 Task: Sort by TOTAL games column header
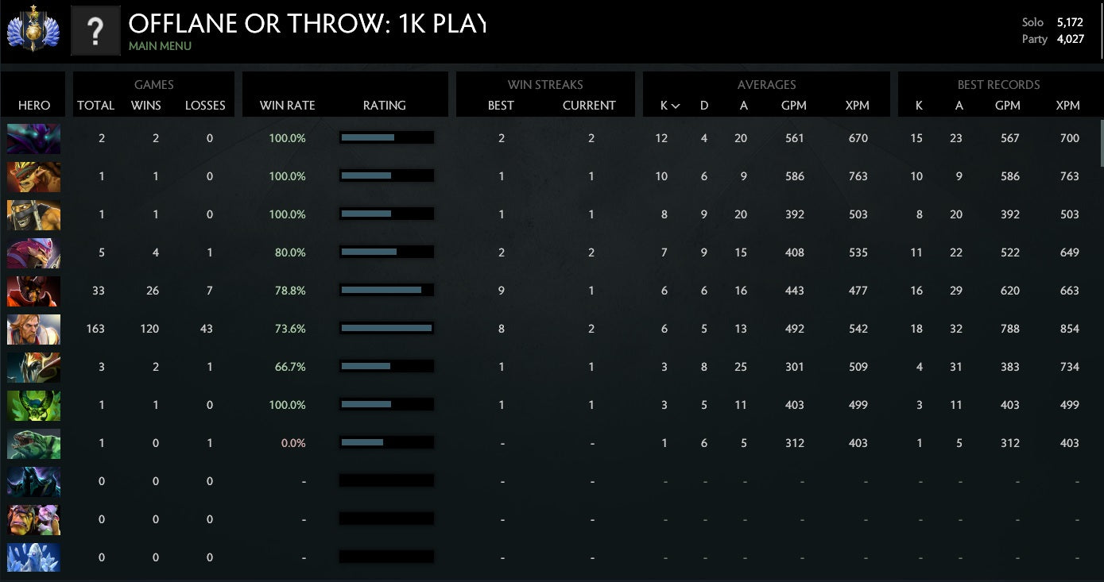pyautogui.click(x=95, y=106)
